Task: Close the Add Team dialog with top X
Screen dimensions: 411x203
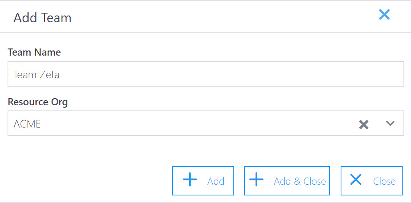Action: point(384,15)
